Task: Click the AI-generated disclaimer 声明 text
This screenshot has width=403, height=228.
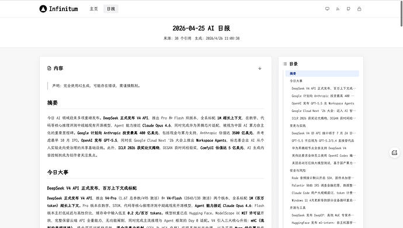Action: coord(96,86)
